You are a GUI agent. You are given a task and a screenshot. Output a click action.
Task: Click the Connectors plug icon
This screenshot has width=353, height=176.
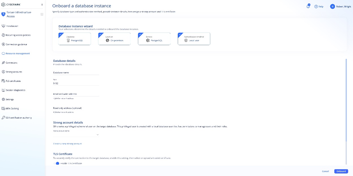(3, 63)
